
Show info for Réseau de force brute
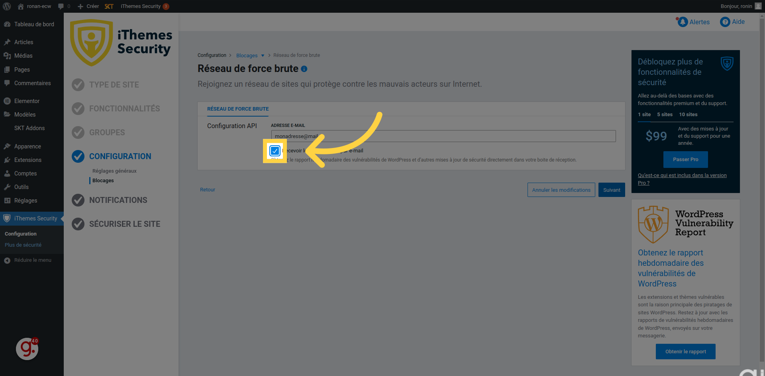[x=304, y=69]
